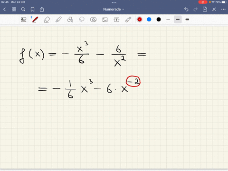Choose the black pen color

point(159,19)
